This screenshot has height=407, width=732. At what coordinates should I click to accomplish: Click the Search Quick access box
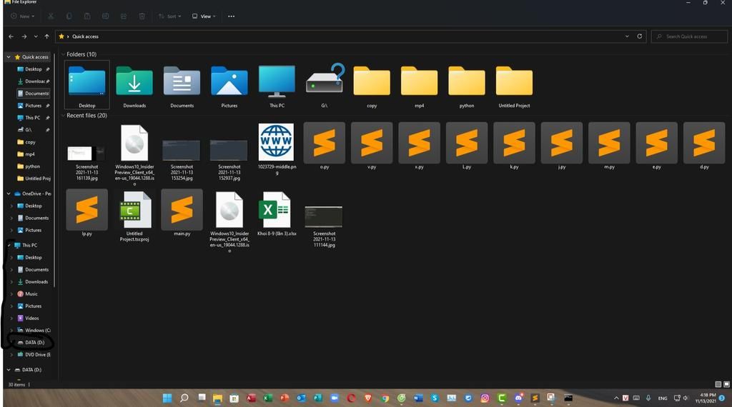[689, 36]
